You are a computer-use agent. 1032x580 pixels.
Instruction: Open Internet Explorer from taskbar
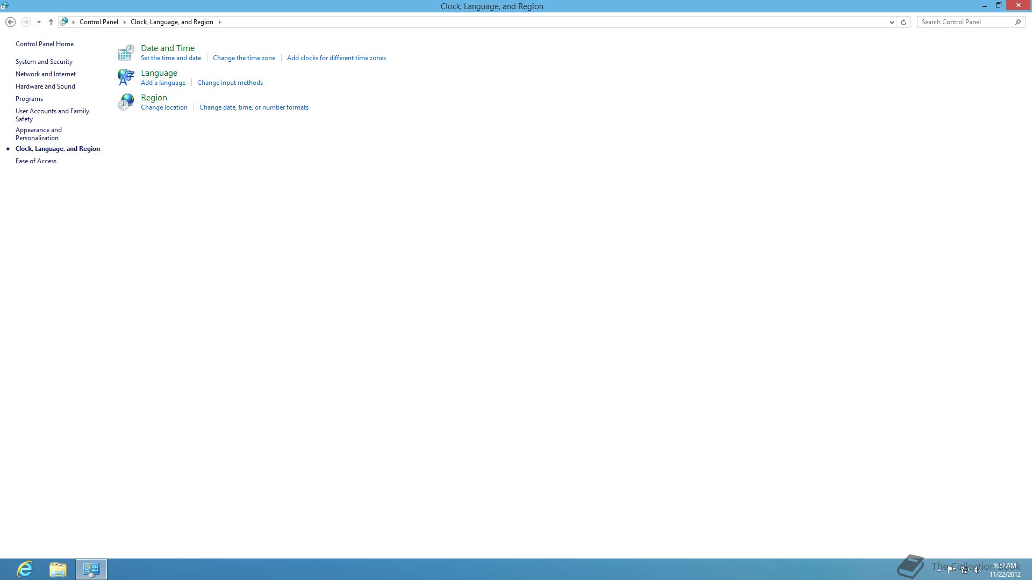tap(25, 569)
